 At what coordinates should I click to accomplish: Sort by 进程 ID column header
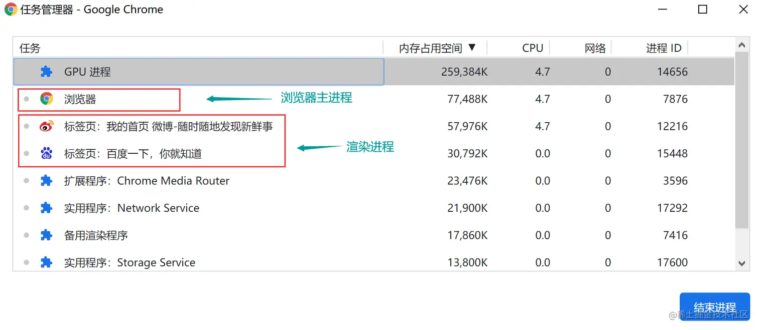pyautogui.click(x=663, y=48)
